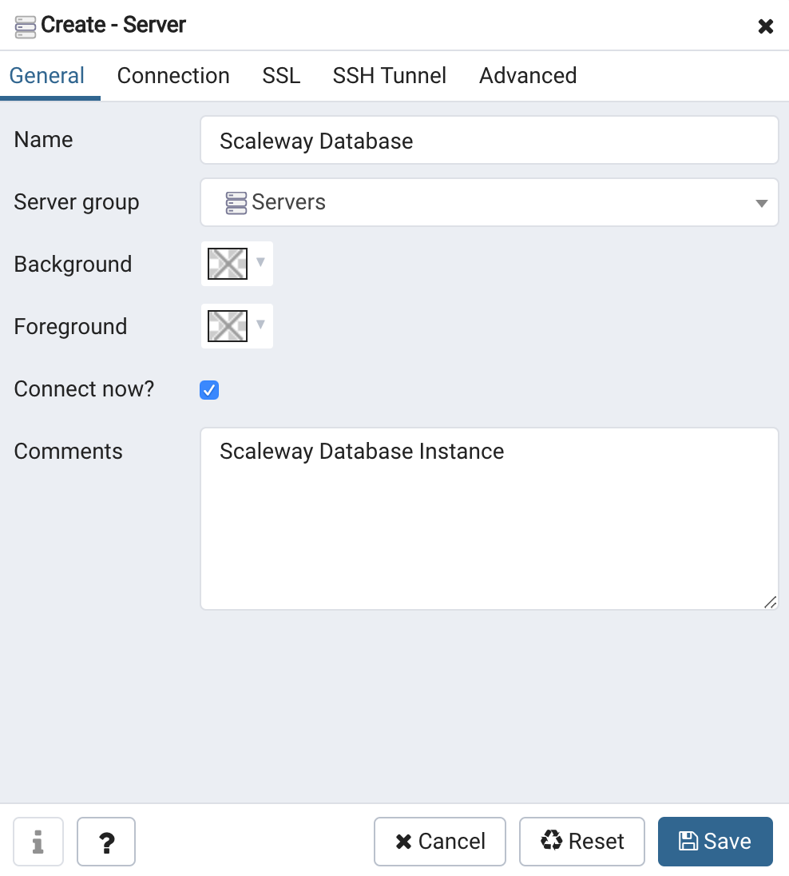Viewport: 789px width, 876px height.
Task: Click the Reset button
Action: tap(582, 842)
